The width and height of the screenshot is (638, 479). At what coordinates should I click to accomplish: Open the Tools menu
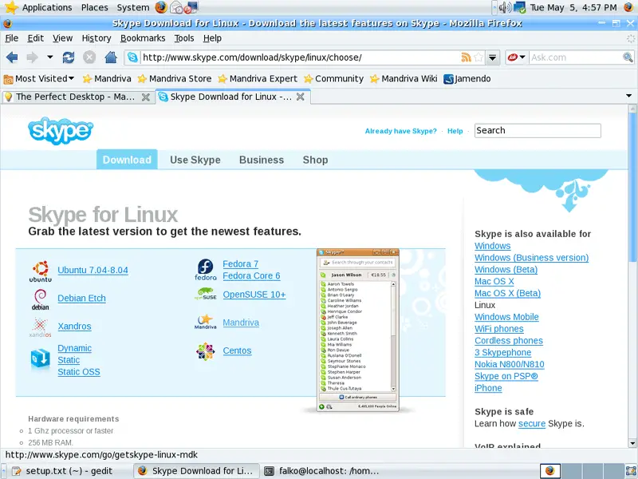[184, 38]
